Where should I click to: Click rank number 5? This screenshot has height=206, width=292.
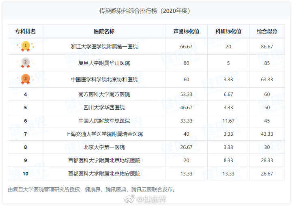25,108
